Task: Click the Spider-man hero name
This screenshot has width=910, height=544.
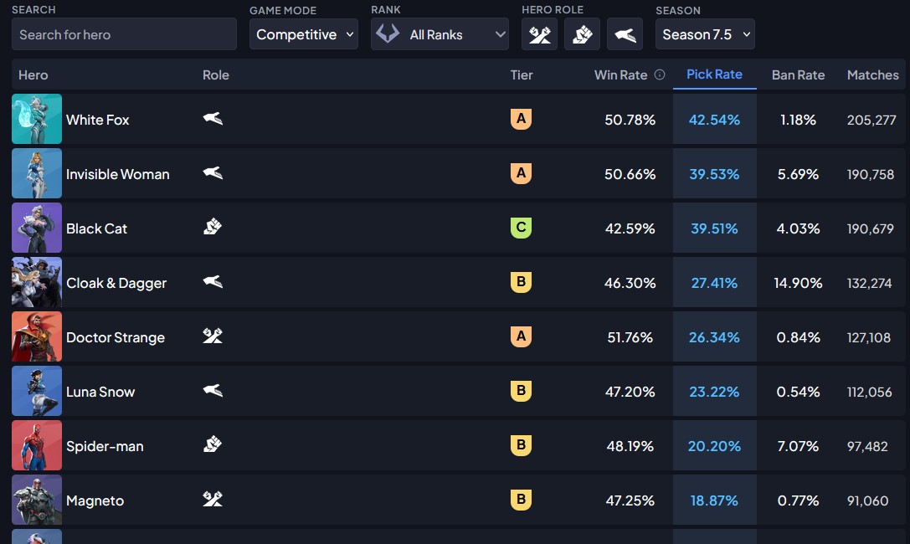Action: pyautogui.click(x=105, y=446)
